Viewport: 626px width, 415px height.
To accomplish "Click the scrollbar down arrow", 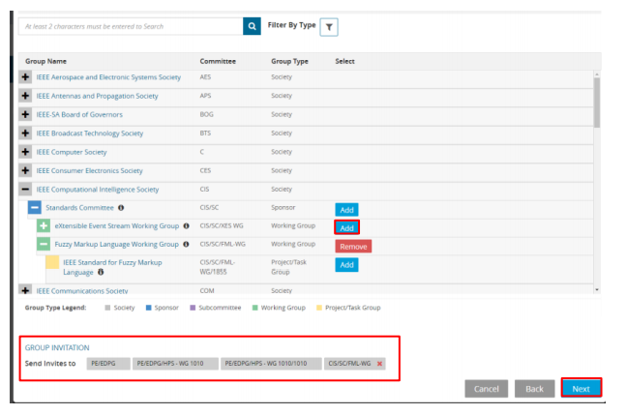I will pos(597,290).
